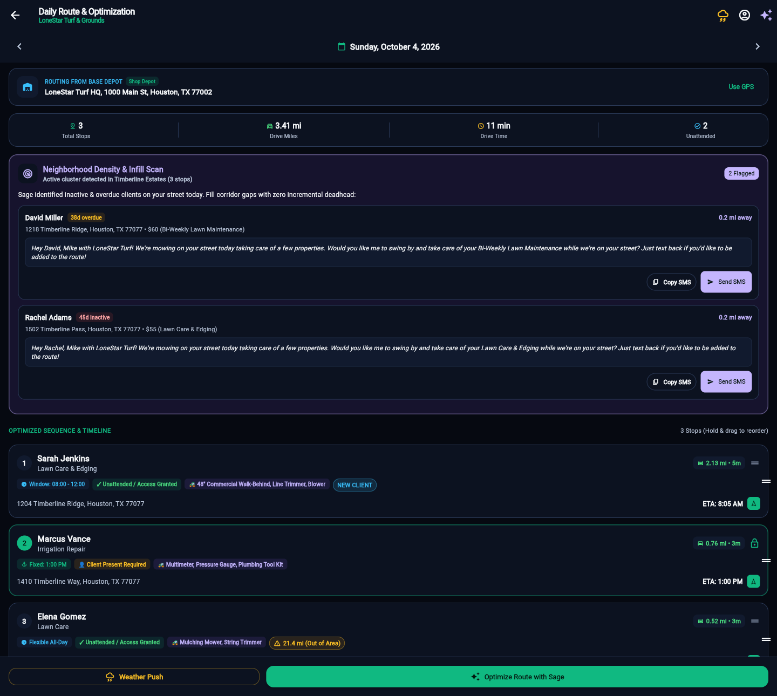Click drag handle on Sarah Jenkins stop

(755, 463)
